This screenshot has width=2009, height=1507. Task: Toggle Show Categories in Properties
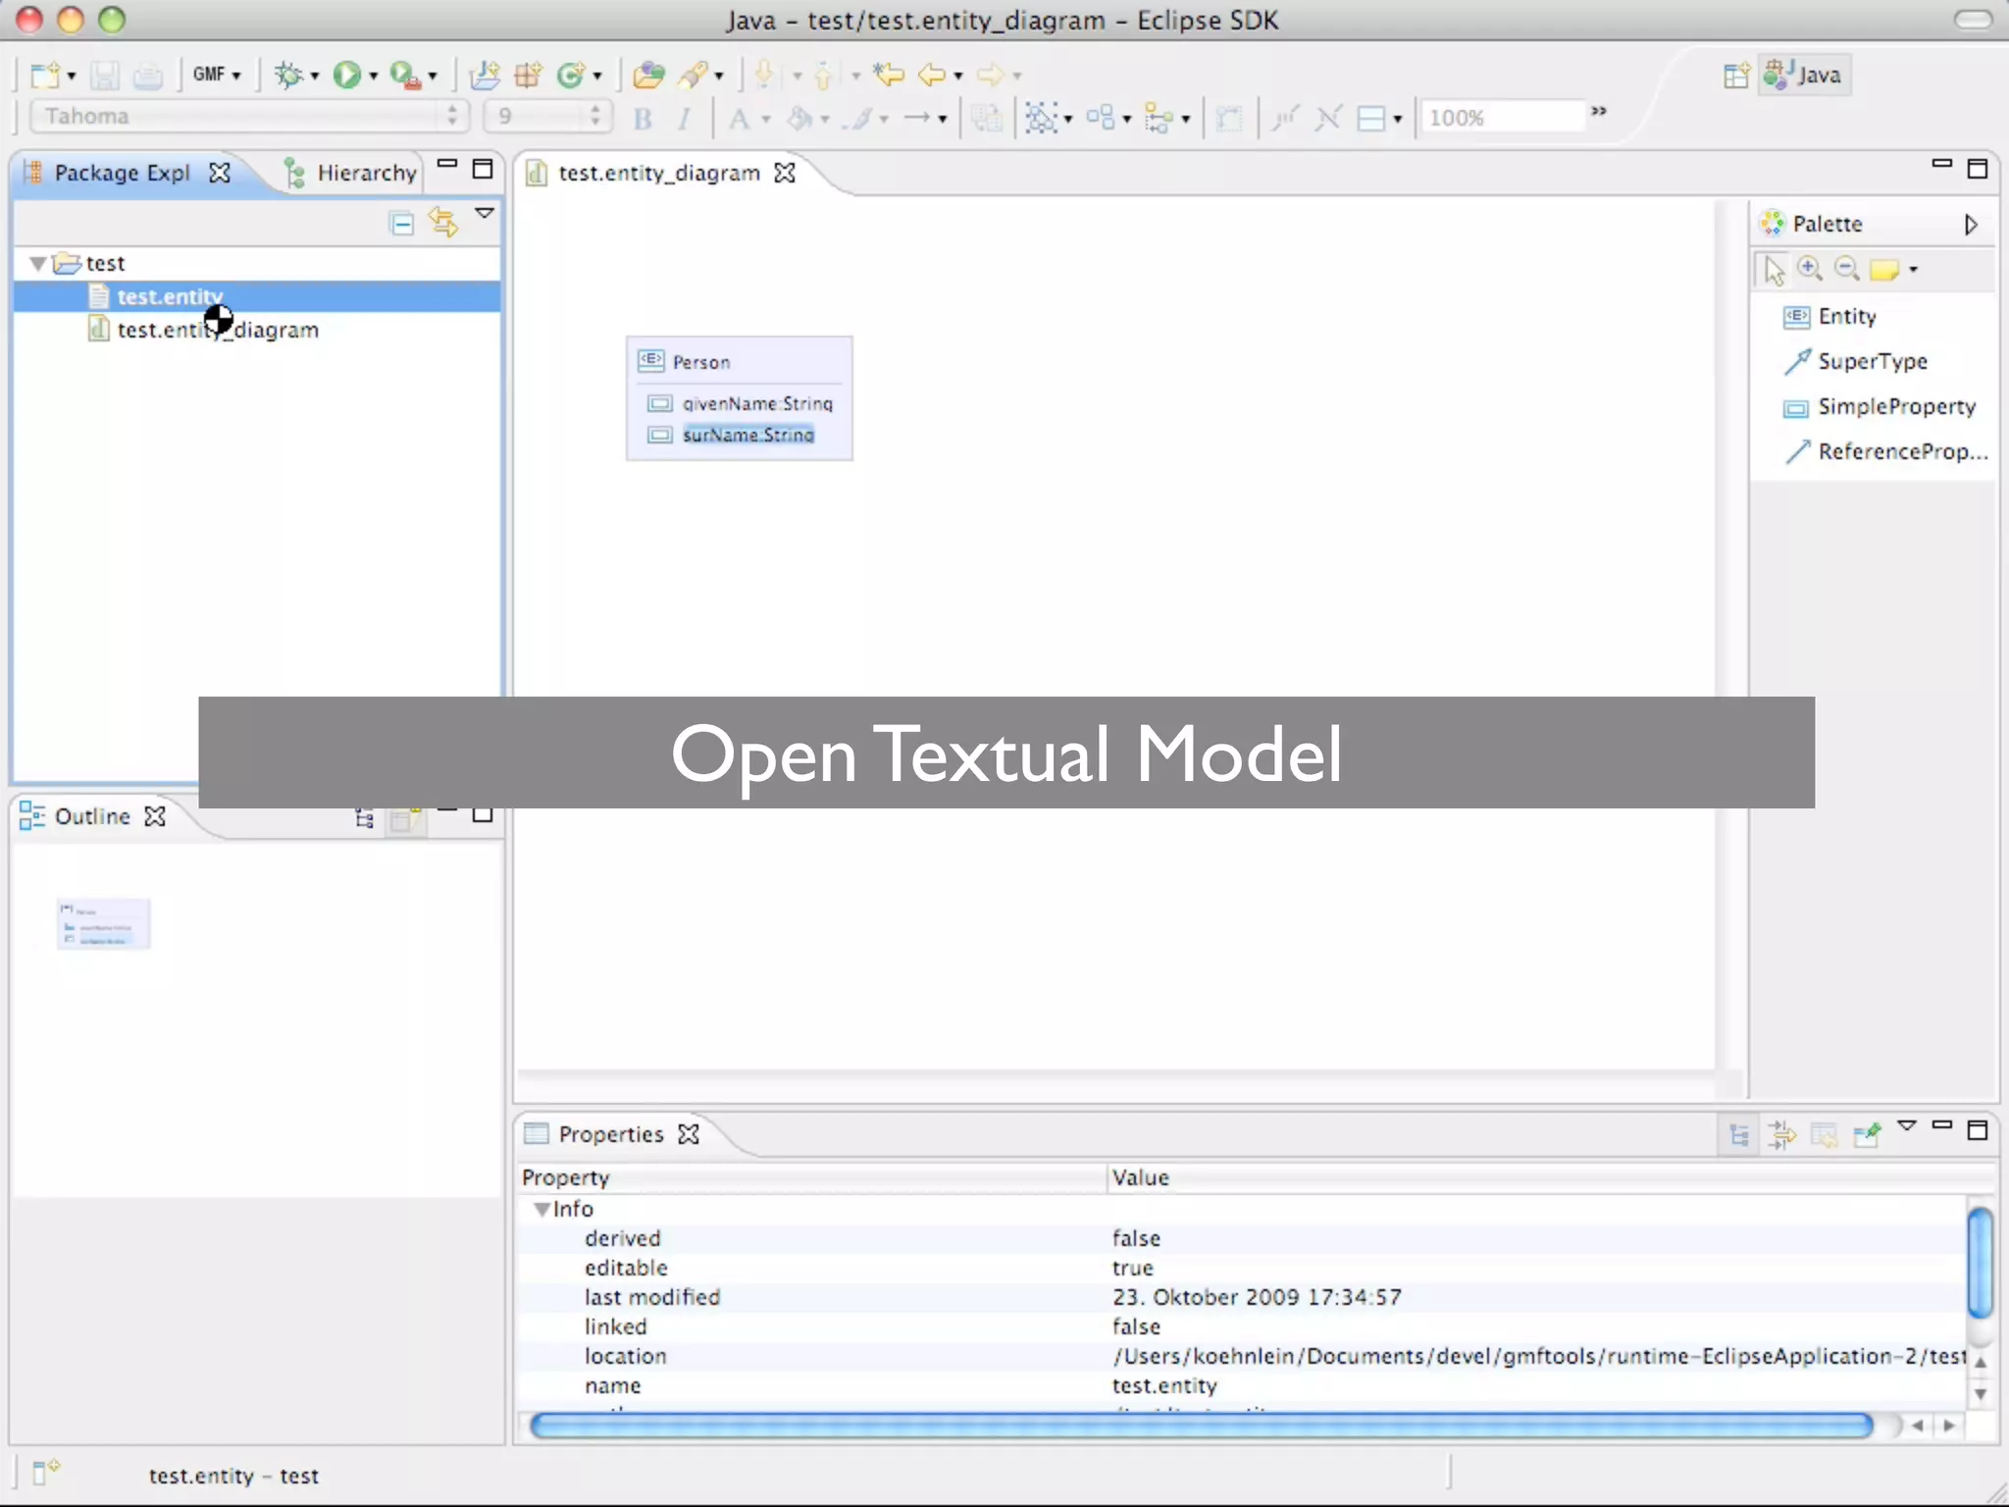(x=1739, y=1136)
